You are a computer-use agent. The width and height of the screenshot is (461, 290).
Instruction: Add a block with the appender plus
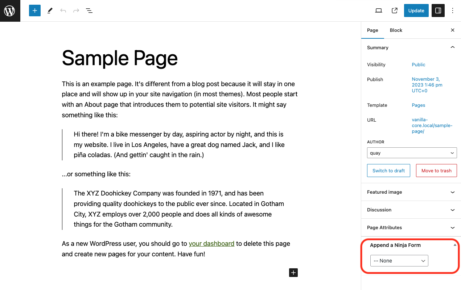[293, 272]
